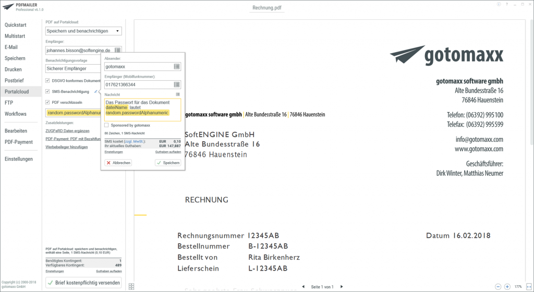Click the Abbrechen button

coord(118,163)
